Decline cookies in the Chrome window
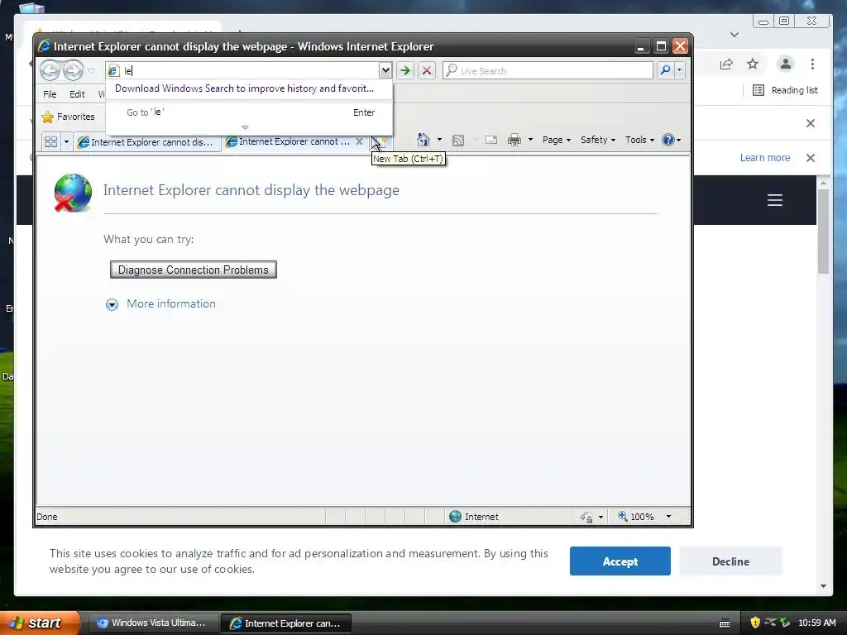The image size is (847, 635). click(x=730, y=561)
